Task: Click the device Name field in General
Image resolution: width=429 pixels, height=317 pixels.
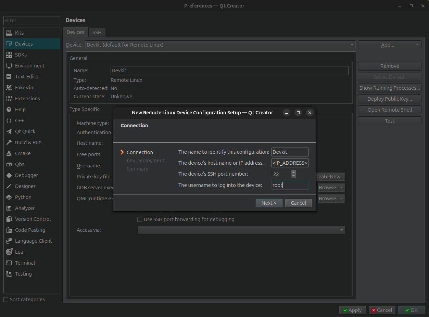Action: (229, 71)
